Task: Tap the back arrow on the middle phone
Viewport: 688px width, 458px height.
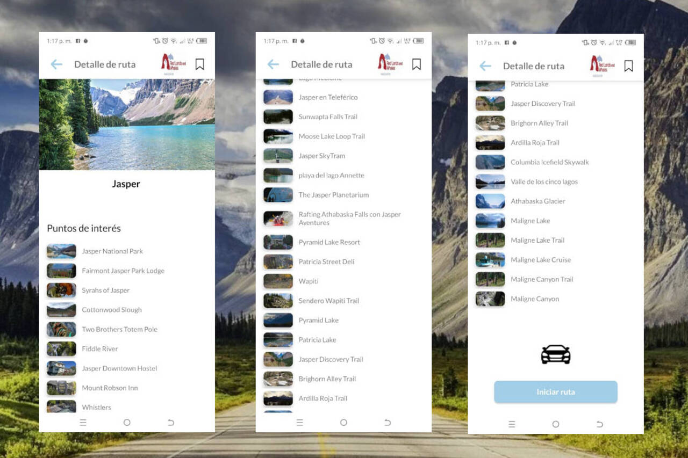Action: pos(273,64)
